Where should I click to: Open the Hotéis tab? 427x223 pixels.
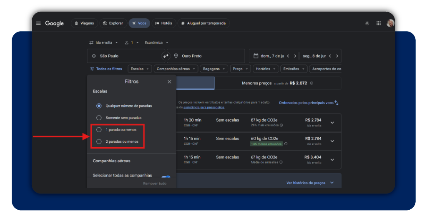(163, 23)
